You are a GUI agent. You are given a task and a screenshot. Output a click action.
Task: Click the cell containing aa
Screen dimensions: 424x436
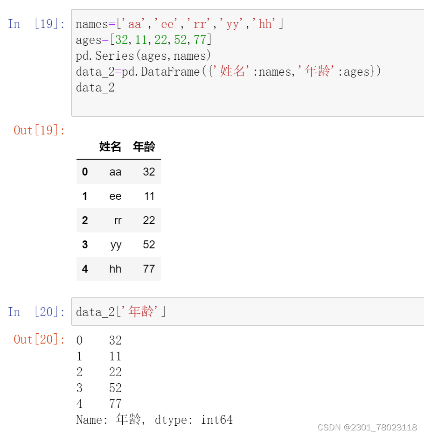[115, 172]
